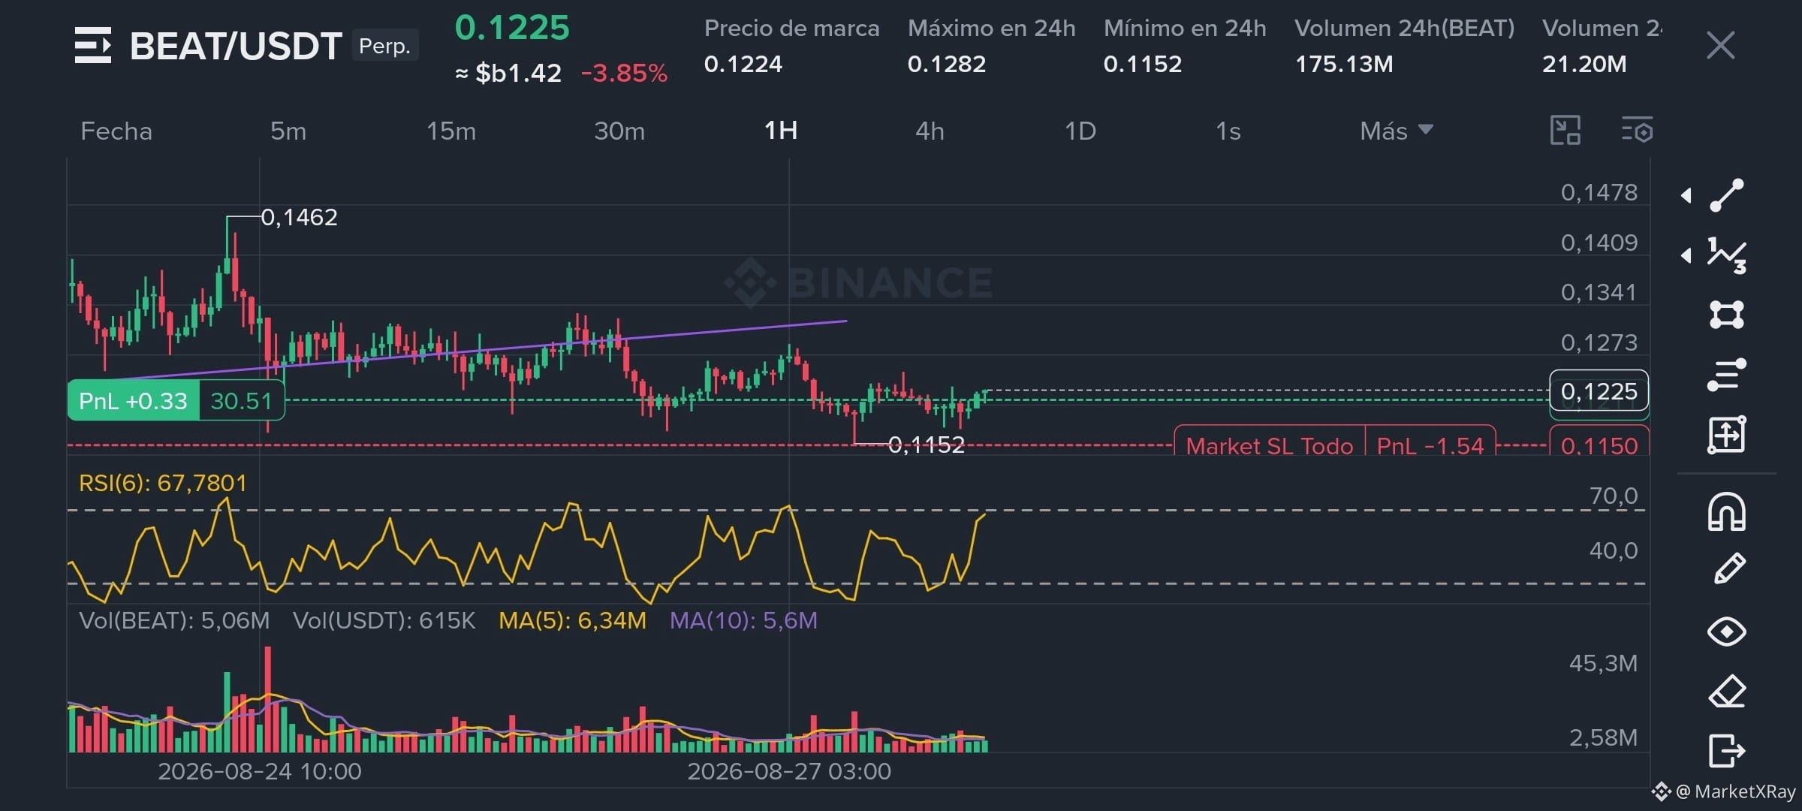Open the Más timeframe dropdown
1802x811 pixels.
[x=1397, y=131]
